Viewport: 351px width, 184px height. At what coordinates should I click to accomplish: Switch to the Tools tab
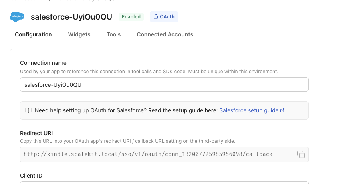tap(113, 34)
